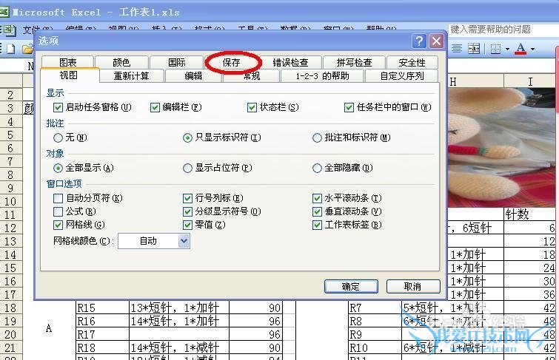Viewport: 559px width, 360px height.
Task: Click the merge and center icon
Action: coord(473,49)
